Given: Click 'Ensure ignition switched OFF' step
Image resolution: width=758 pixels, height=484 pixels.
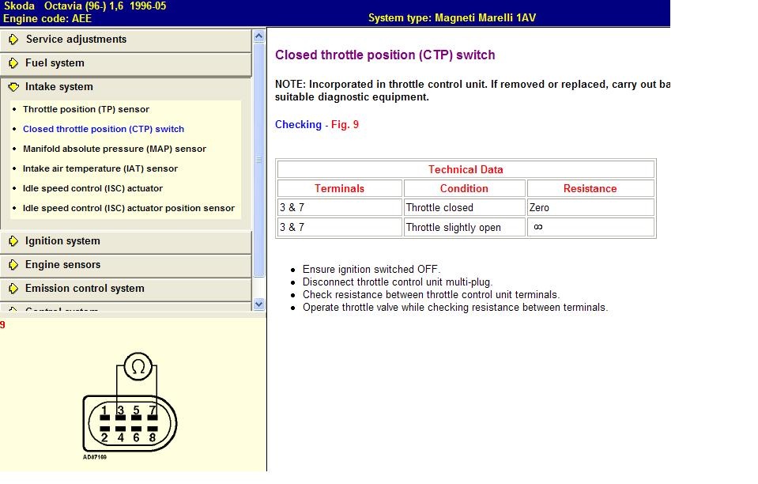Looking at the screenshot, I should [x=371, y=270].
